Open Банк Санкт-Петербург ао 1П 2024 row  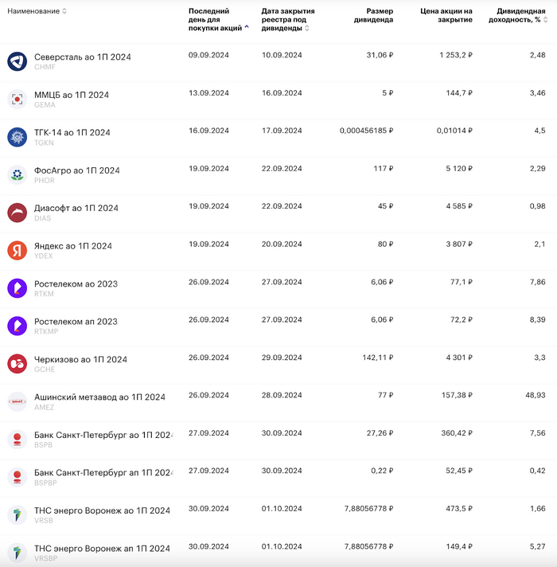click(x=103, y=435)
